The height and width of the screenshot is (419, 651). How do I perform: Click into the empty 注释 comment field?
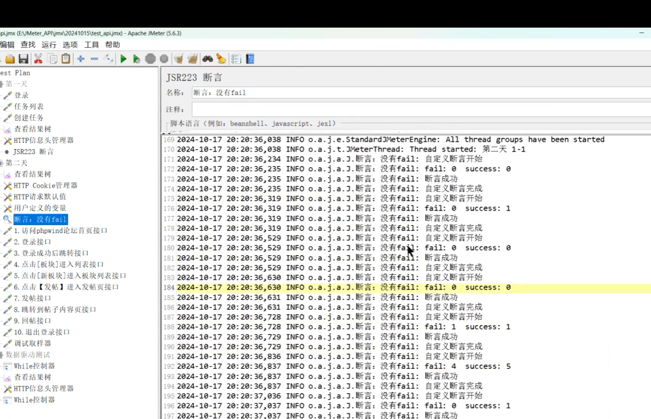[421, 110]
